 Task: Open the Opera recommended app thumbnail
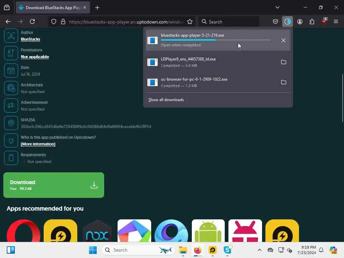coord(24,230)
